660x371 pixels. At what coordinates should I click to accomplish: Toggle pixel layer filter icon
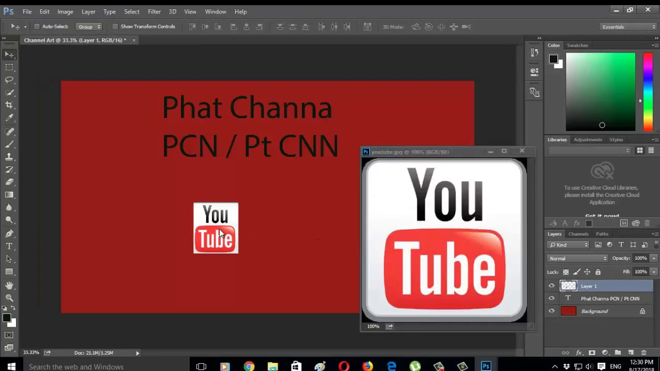(x=598, y=245)
